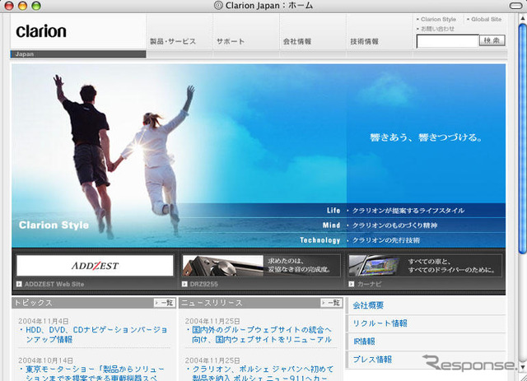Click the 響きあう、響きつづける slogan text
Screen dimensions: 527x381
427,137
